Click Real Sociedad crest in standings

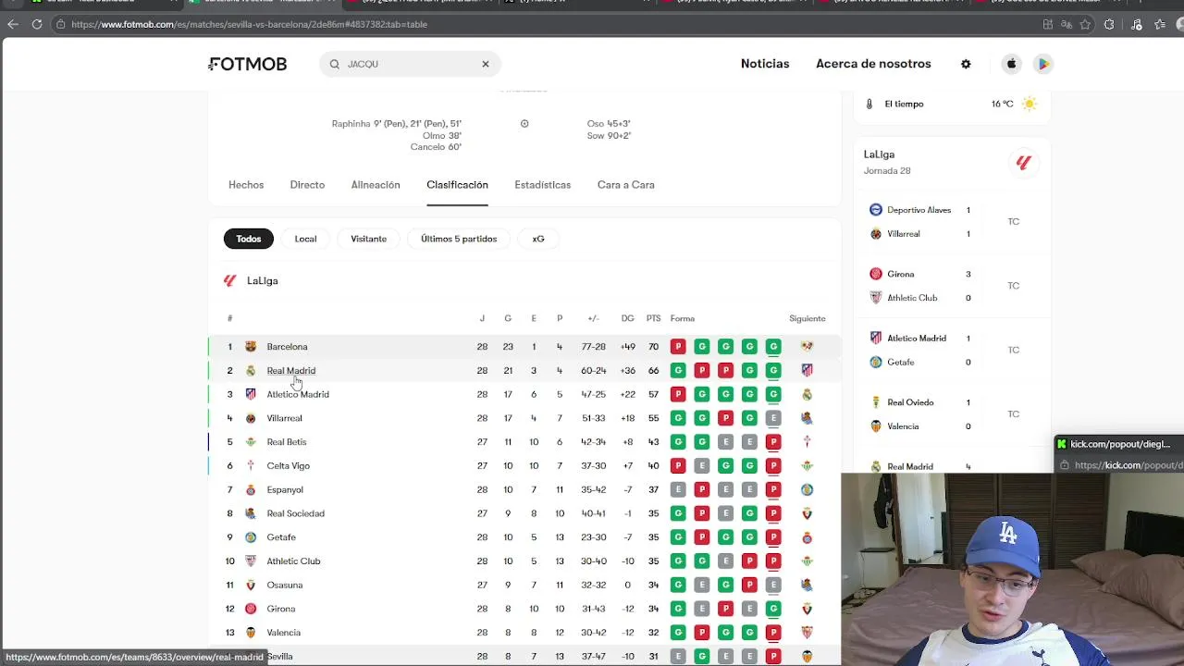point(251,513)
